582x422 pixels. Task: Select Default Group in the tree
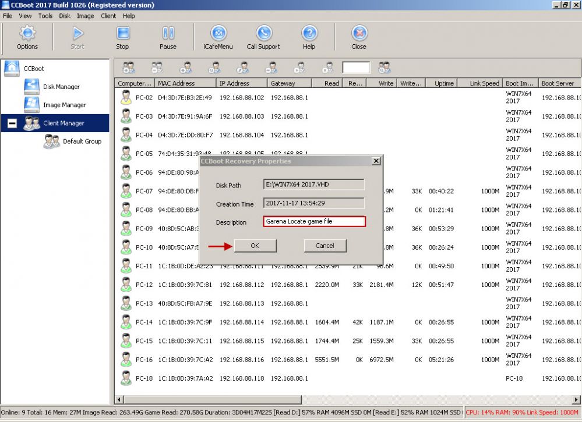coord(82,141)
